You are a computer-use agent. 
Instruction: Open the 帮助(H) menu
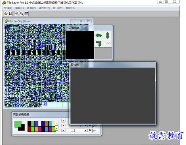click(x=70, y=8)
